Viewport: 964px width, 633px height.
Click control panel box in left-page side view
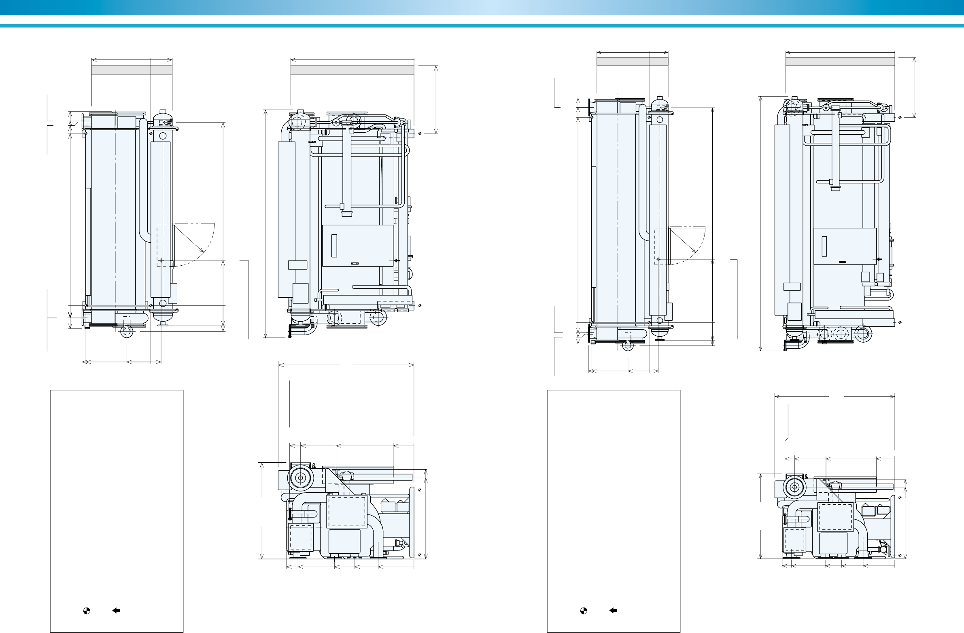click(357, 246)
